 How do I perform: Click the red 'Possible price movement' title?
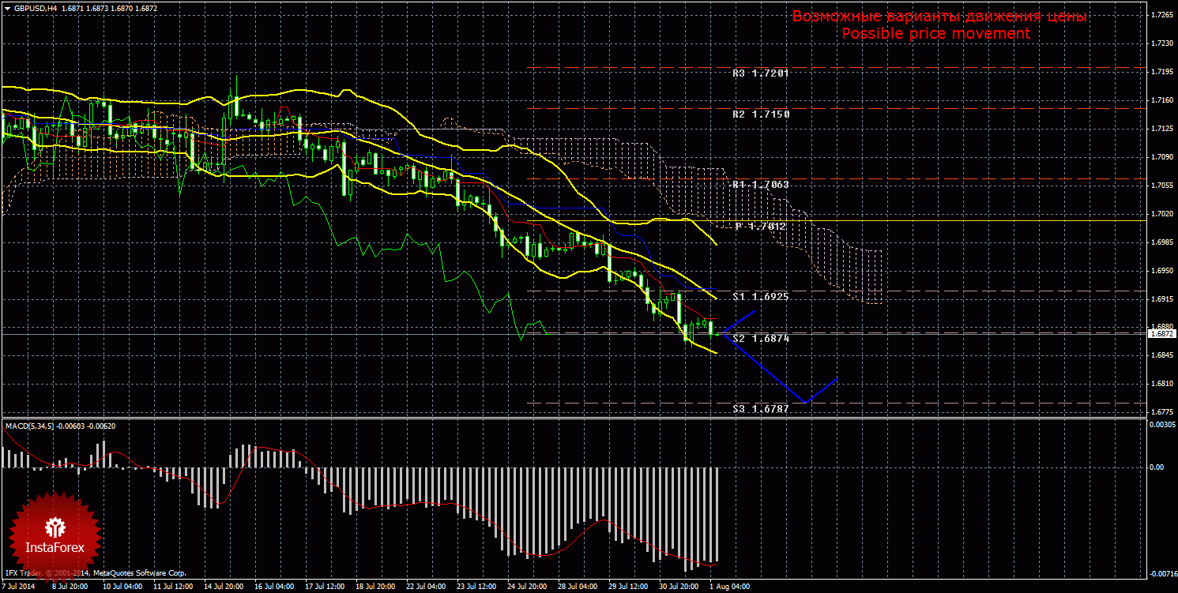(935, 34)
